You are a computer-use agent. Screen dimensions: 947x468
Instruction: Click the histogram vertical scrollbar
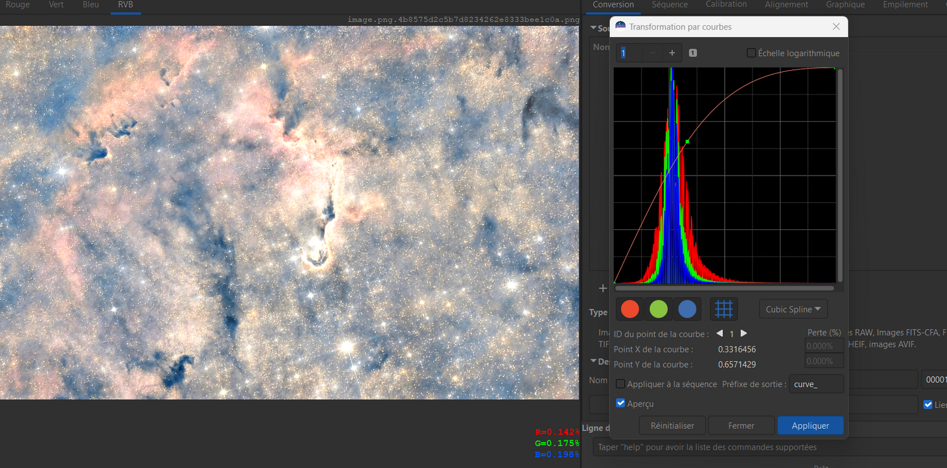(x=840, y=176)
